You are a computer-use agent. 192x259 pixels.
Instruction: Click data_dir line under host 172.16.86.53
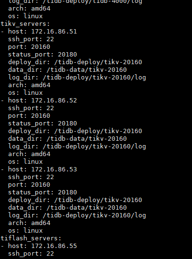(68, 208)
